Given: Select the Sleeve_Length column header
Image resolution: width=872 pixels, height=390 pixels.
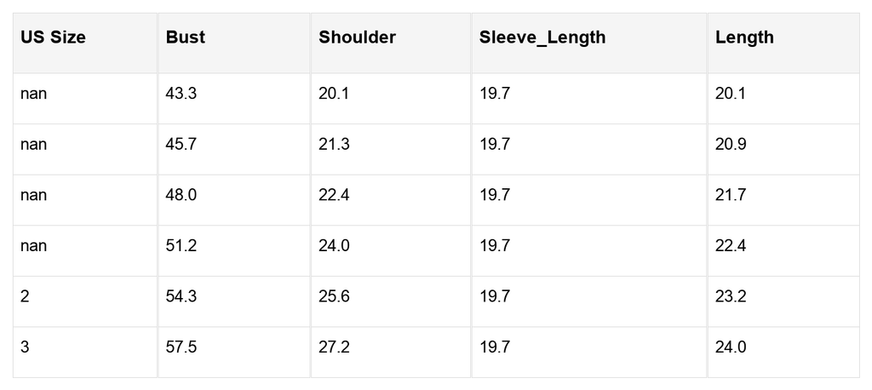Looking at the screenshot, I should pos(542,37).
